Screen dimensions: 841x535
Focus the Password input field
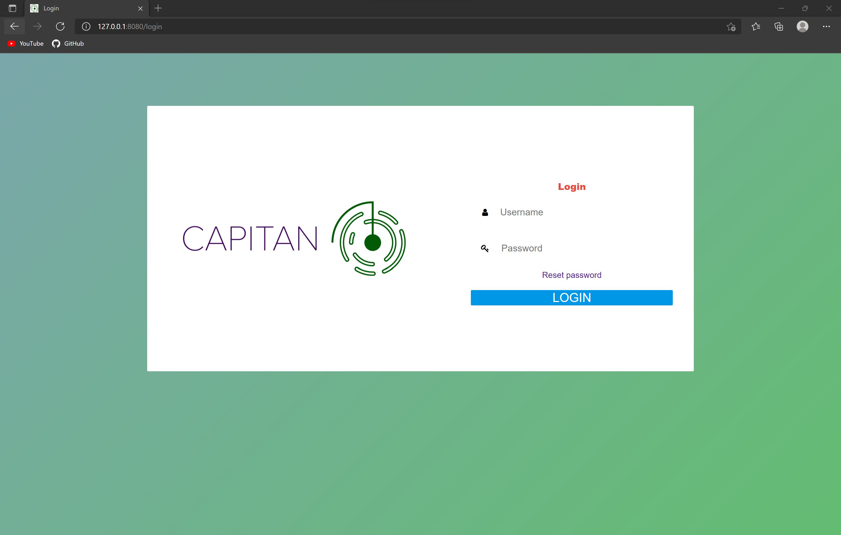[x=580, y=248]
